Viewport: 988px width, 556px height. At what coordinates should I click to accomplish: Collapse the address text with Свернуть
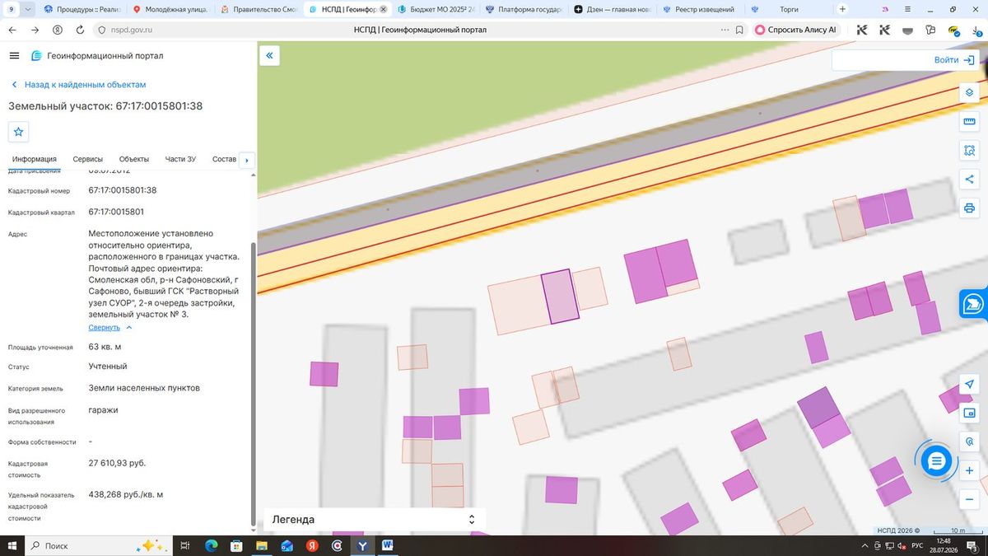pos(110,327)
